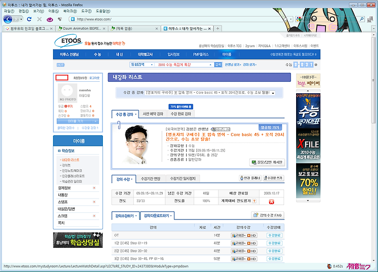Expand the 수강 중 강좌 course selector dropdown
The image size is (378, 272).
[273, 93]
